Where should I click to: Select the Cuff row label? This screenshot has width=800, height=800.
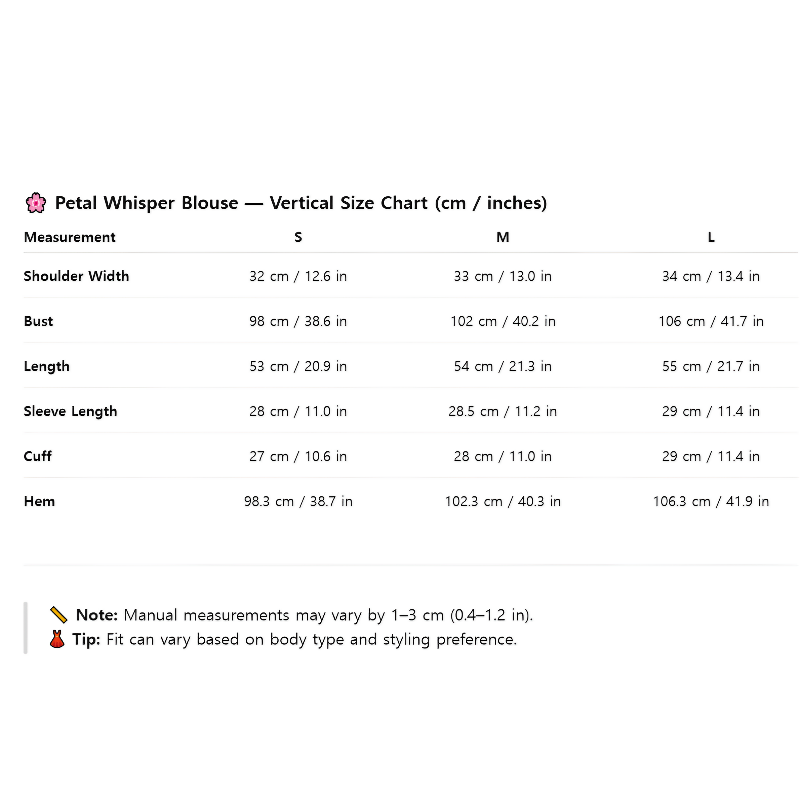pyautogui.click(x=38, y=456)
